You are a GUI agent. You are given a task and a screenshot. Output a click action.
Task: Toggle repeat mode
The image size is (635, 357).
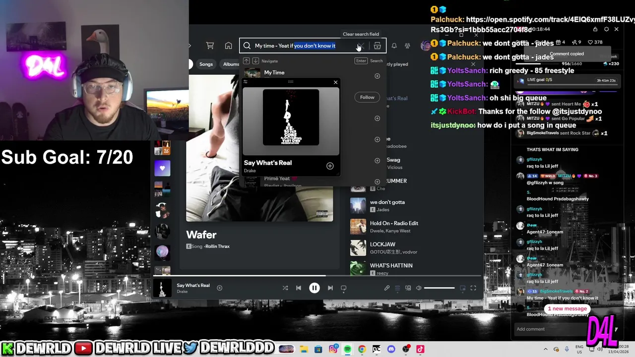343,288
